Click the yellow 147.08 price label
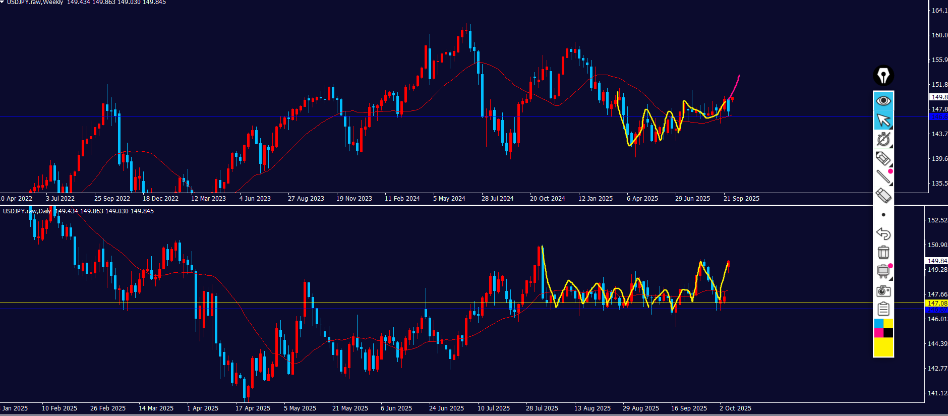948x416 pixels. [936, 303]
